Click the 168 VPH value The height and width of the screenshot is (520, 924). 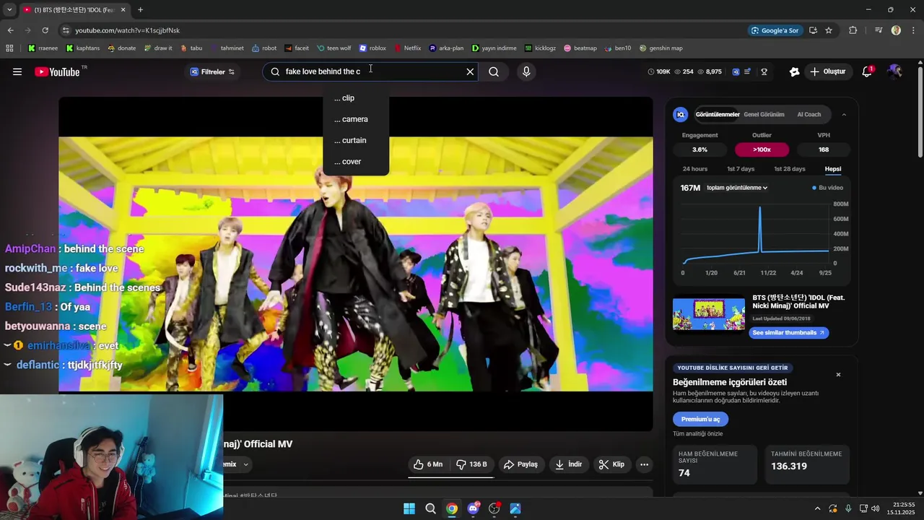(824, 149)
